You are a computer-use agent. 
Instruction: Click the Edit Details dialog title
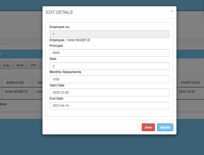tap(59, 13)
